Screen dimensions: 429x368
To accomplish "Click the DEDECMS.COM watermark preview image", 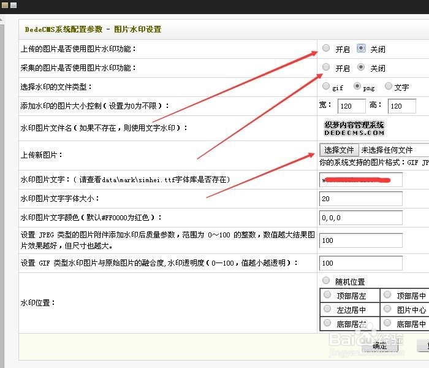I will [354, 129].
